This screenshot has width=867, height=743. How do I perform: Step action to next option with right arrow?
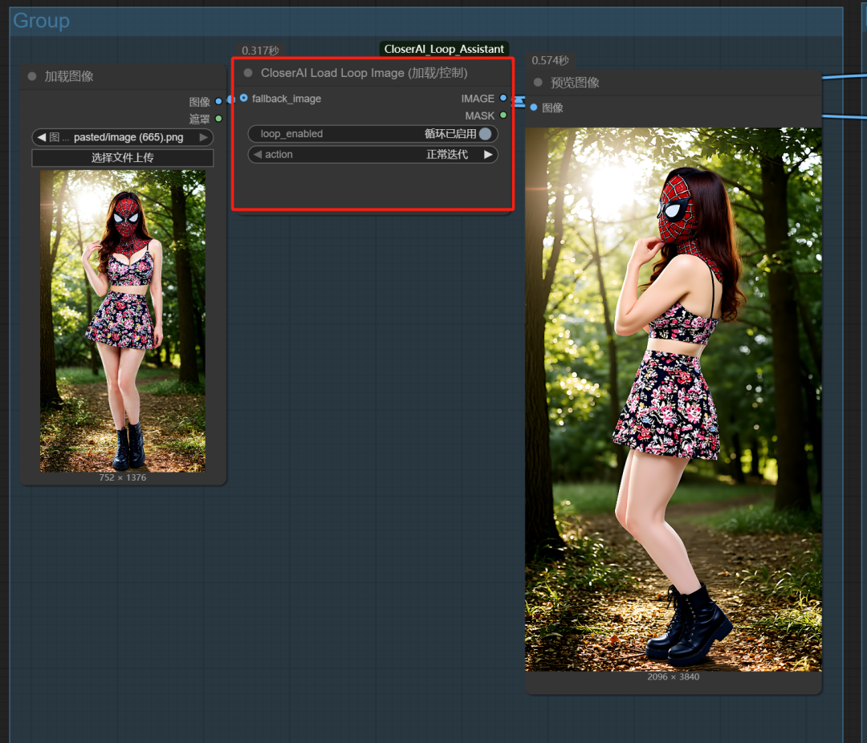click(x=488, y=154)
